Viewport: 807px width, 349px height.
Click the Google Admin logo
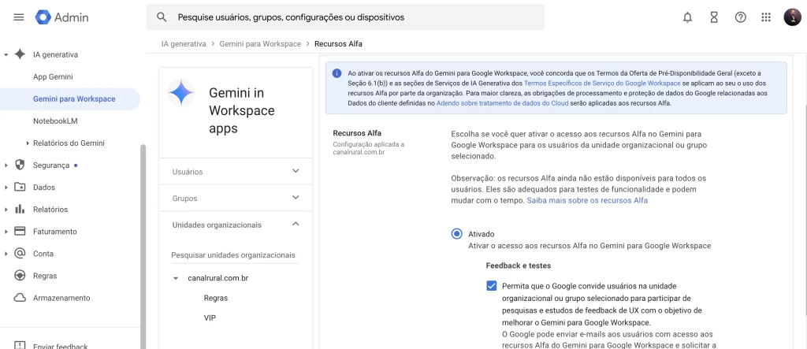(x=61, y=17)
